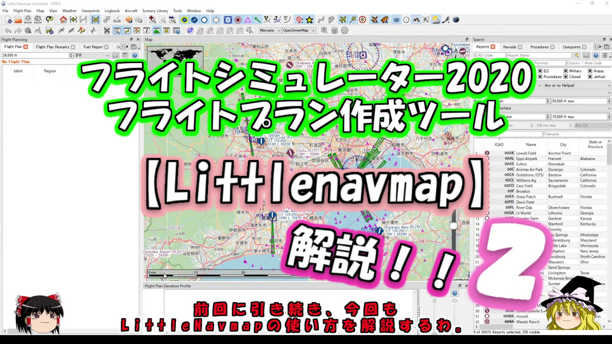Screen dimensions: 612x344
Task: Click the zoom in magnifier toolbar icon
Action: pos(152,20)
